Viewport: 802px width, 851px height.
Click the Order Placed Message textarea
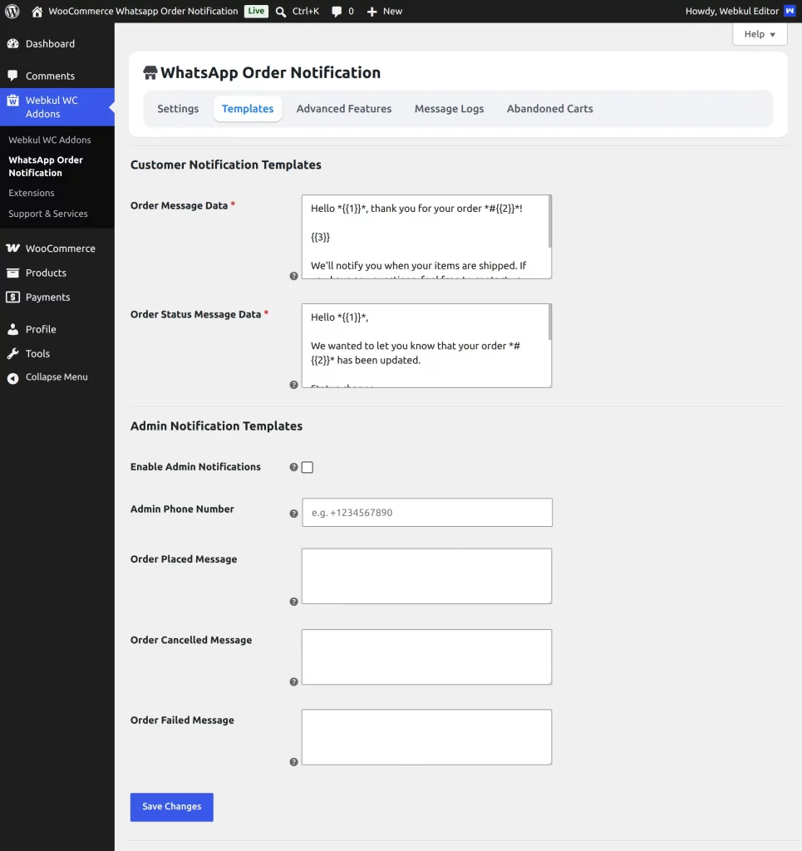coord(426,576)
